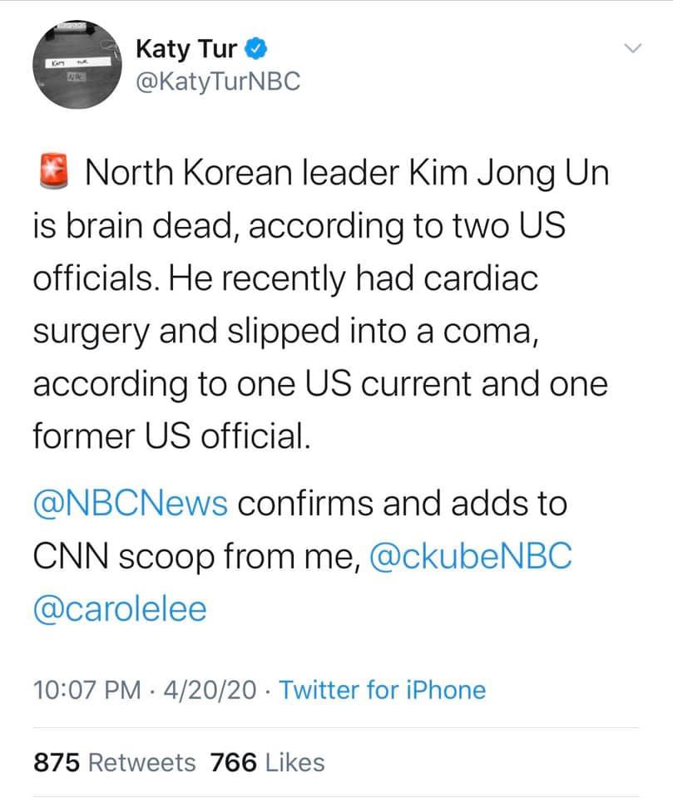Viewport: 673px width, 798px height.
Task: Expand the tweet options chevron
Action: point(633,48)
